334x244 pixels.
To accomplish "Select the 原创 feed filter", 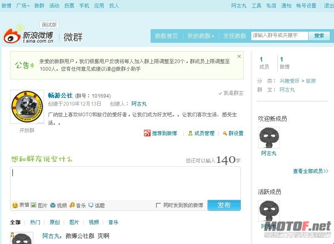I will tap(55, 222).
